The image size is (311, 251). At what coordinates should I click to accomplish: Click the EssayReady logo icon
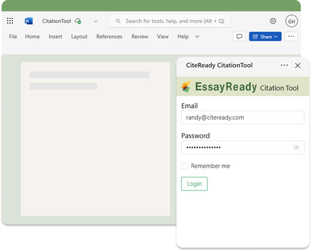point(186,86)
